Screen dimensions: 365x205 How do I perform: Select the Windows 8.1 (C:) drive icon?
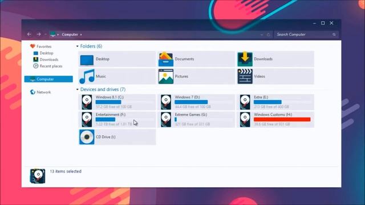(x=87, y=102)
